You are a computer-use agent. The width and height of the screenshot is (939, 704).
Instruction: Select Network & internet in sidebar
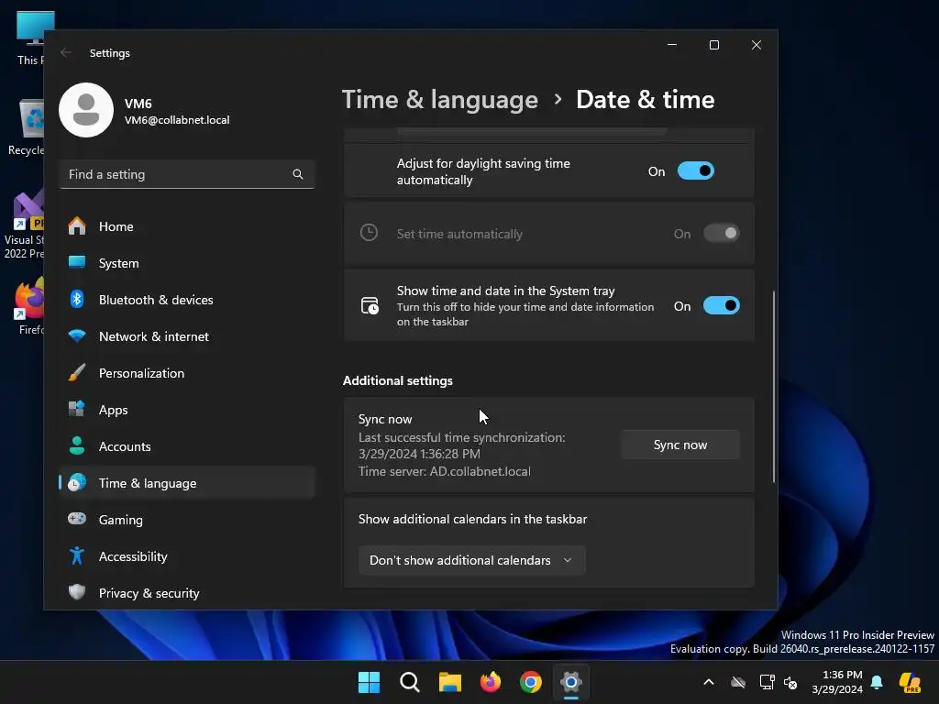tap(187, 336)
